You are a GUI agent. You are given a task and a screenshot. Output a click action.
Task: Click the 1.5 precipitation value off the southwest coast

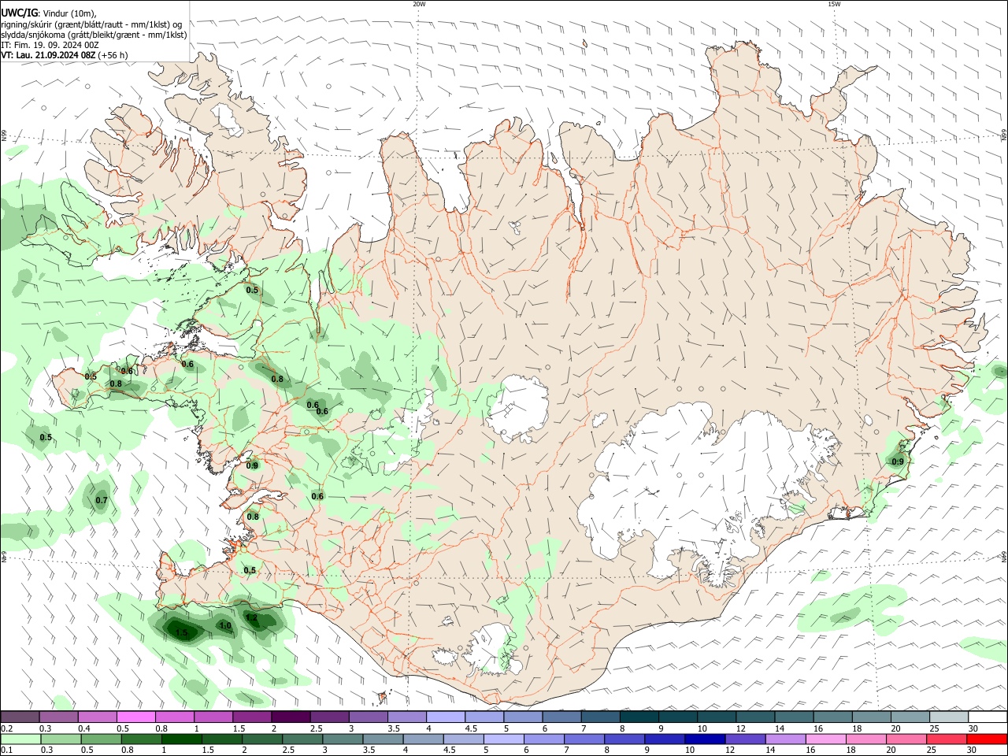point(181,633)
